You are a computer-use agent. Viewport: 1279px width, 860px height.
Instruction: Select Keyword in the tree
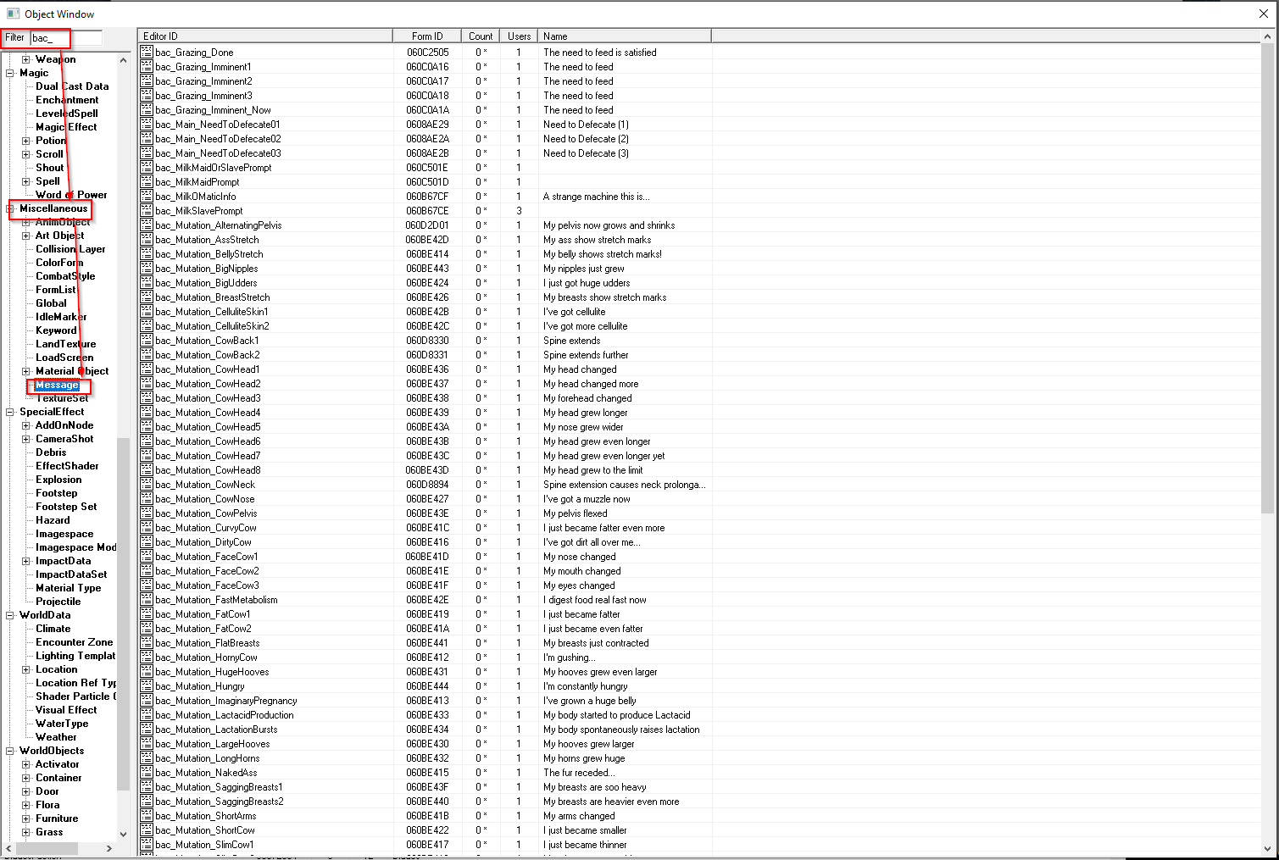coord(56,330)
